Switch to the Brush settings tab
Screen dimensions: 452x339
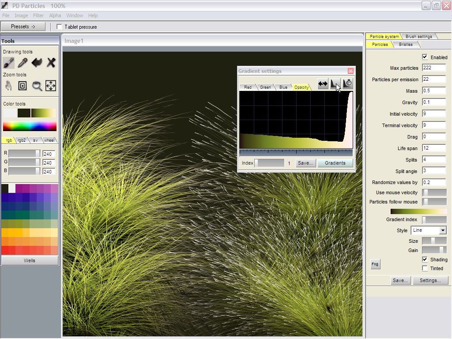click(418, 36)
